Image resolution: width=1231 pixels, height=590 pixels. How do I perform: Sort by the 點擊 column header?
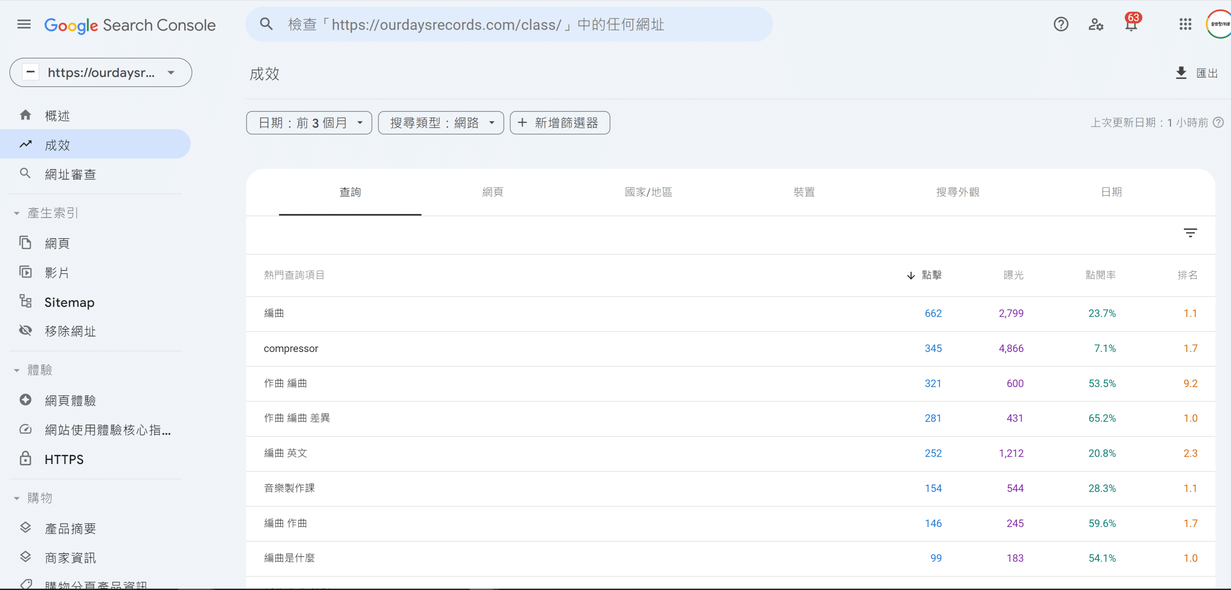931,275
